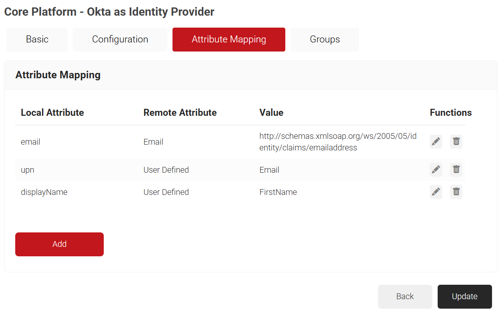Switch to the Basic tab

37,40
